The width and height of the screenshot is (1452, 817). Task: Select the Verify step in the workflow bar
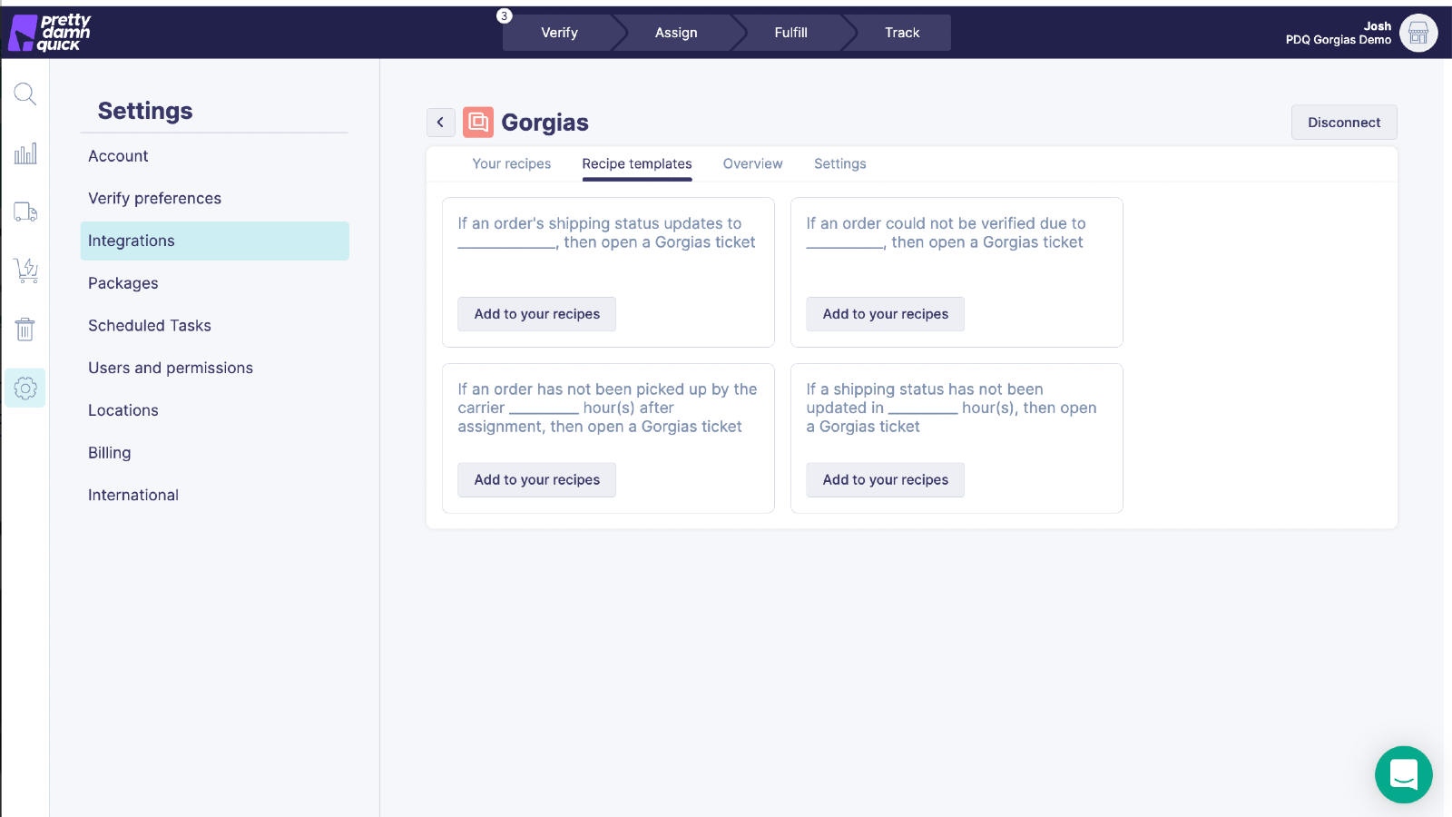tap(560, 32)
